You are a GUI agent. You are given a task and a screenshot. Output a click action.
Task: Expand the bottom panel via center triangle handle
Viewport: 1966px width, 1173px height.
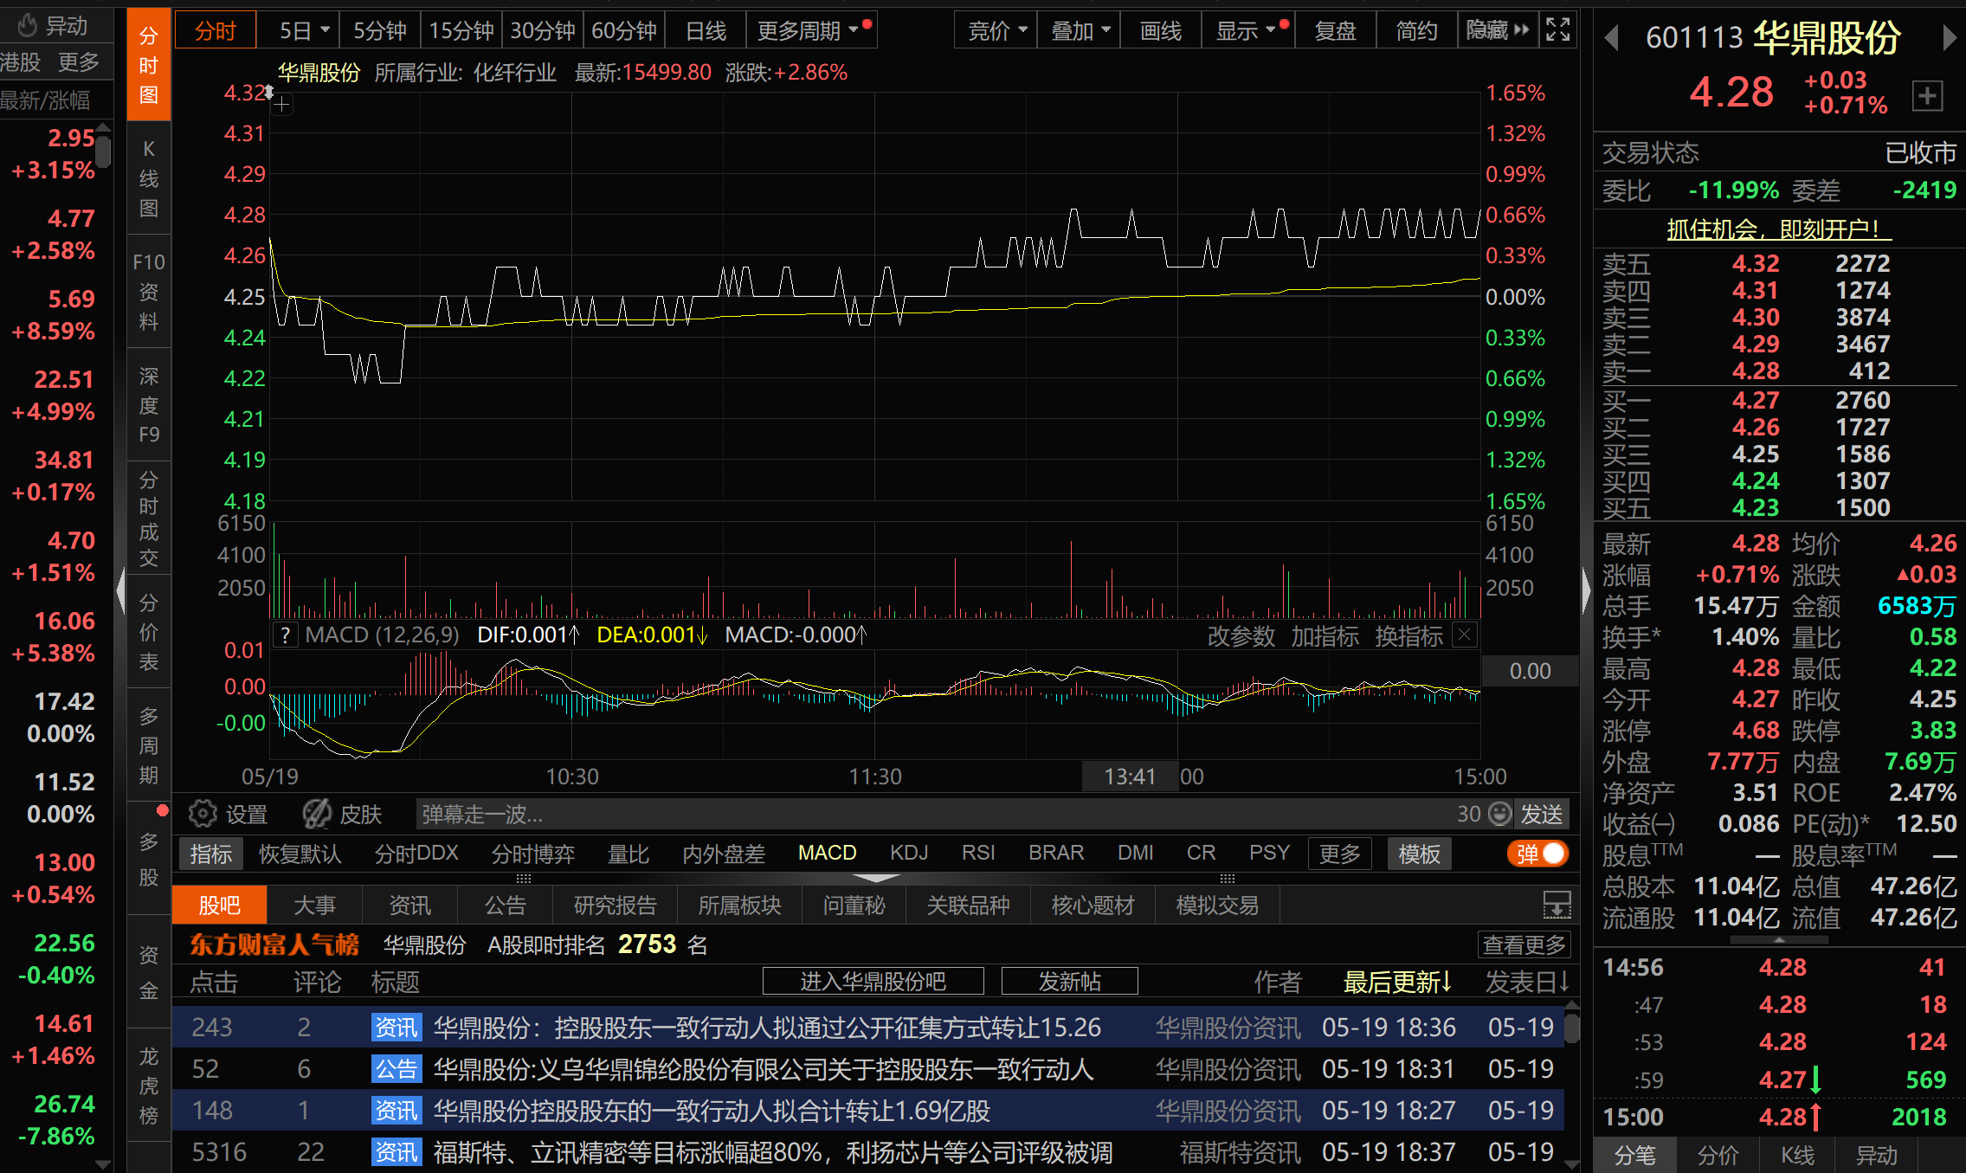tap(876, 878)
